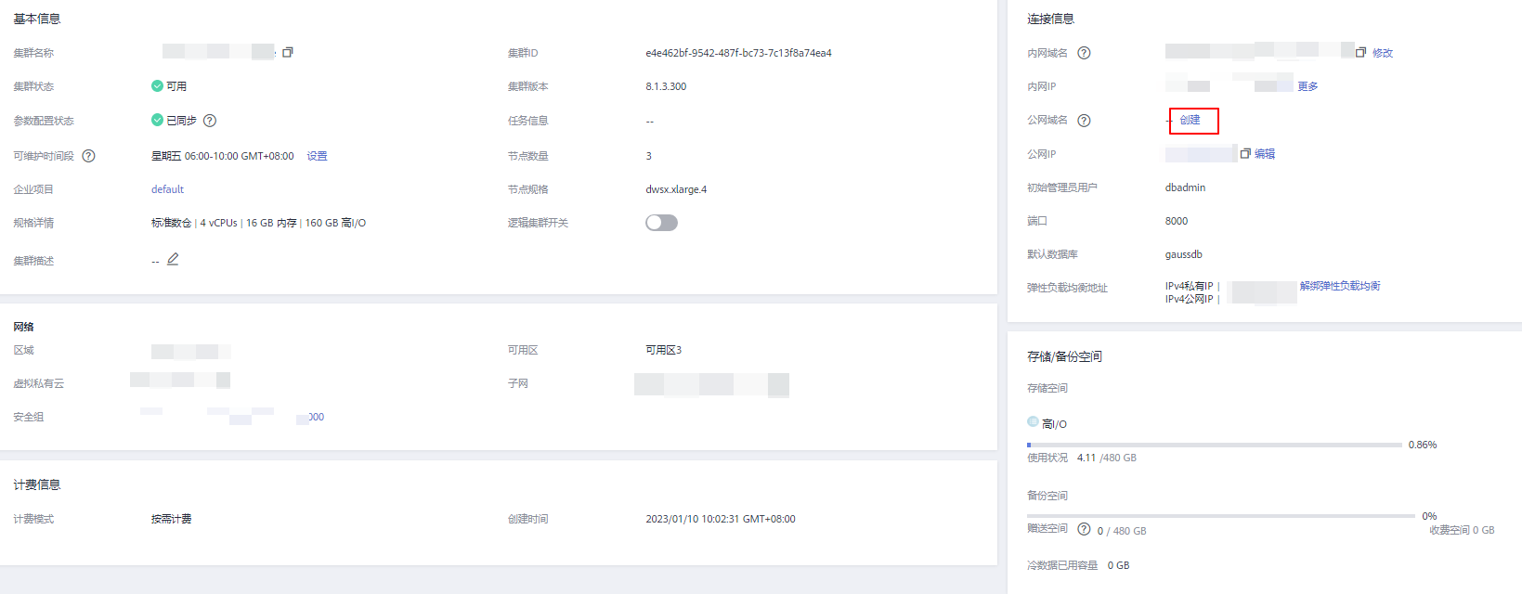Open the help icon beside 赠送空间
This screenshot has height=594, width=1522.
click(x=1084, y=529)
